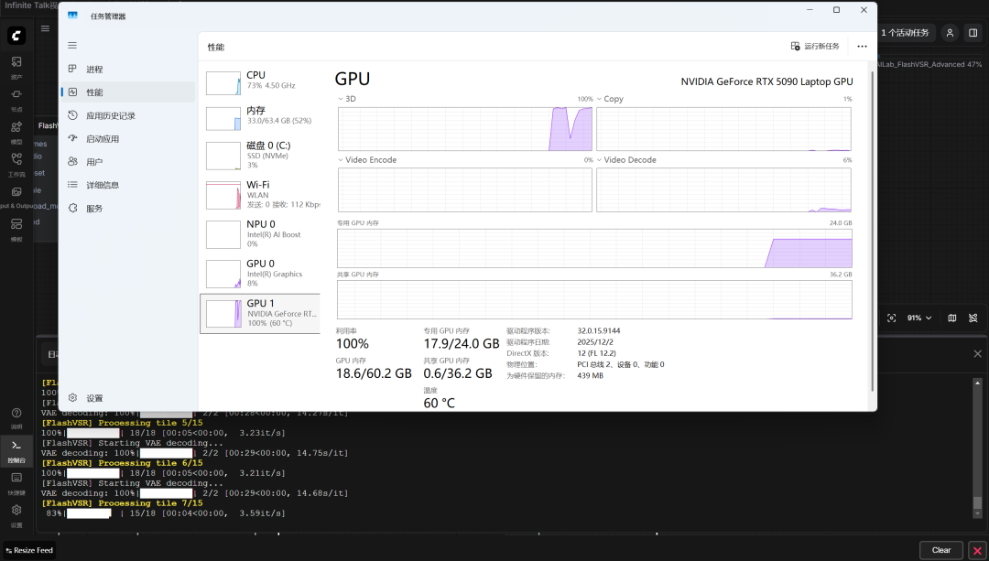Open ComfyUI hamburger menu beside the logo
The image size is (989, 561).
pyautogui.click(x=46, y=28)
